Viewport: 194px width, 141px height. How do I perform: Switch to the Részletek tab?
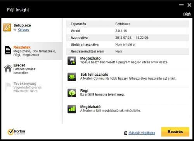click(32, 51)
